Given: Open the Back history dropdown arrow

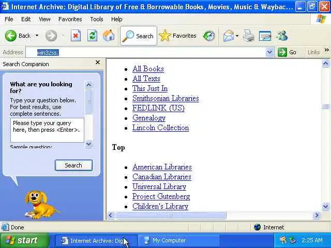Looking at the screenshot, I should click(x=37, y=36).
